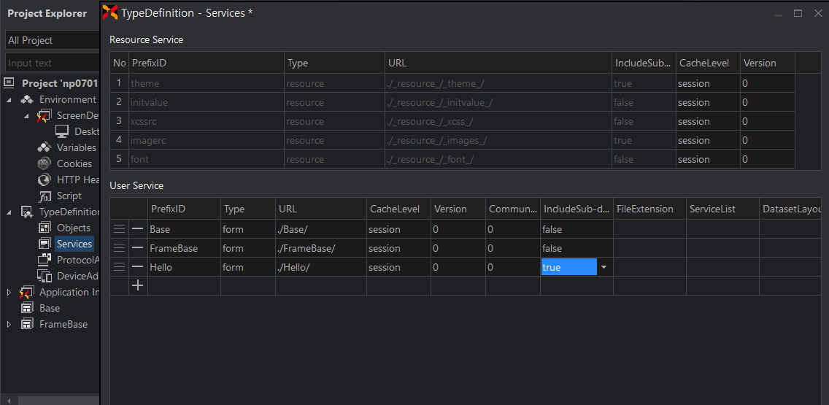829x405 pixels.
Task: Open the All Project filter combo box
Action: click(x=53, y=40)
